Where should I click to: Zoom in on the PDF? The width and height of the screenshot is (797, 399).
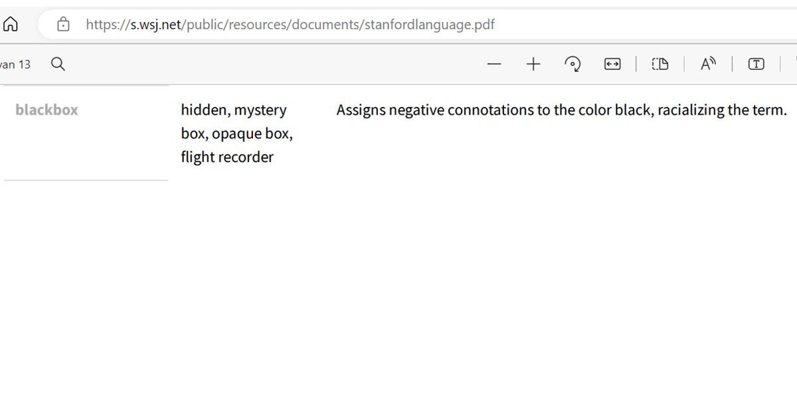pos(533,64)
